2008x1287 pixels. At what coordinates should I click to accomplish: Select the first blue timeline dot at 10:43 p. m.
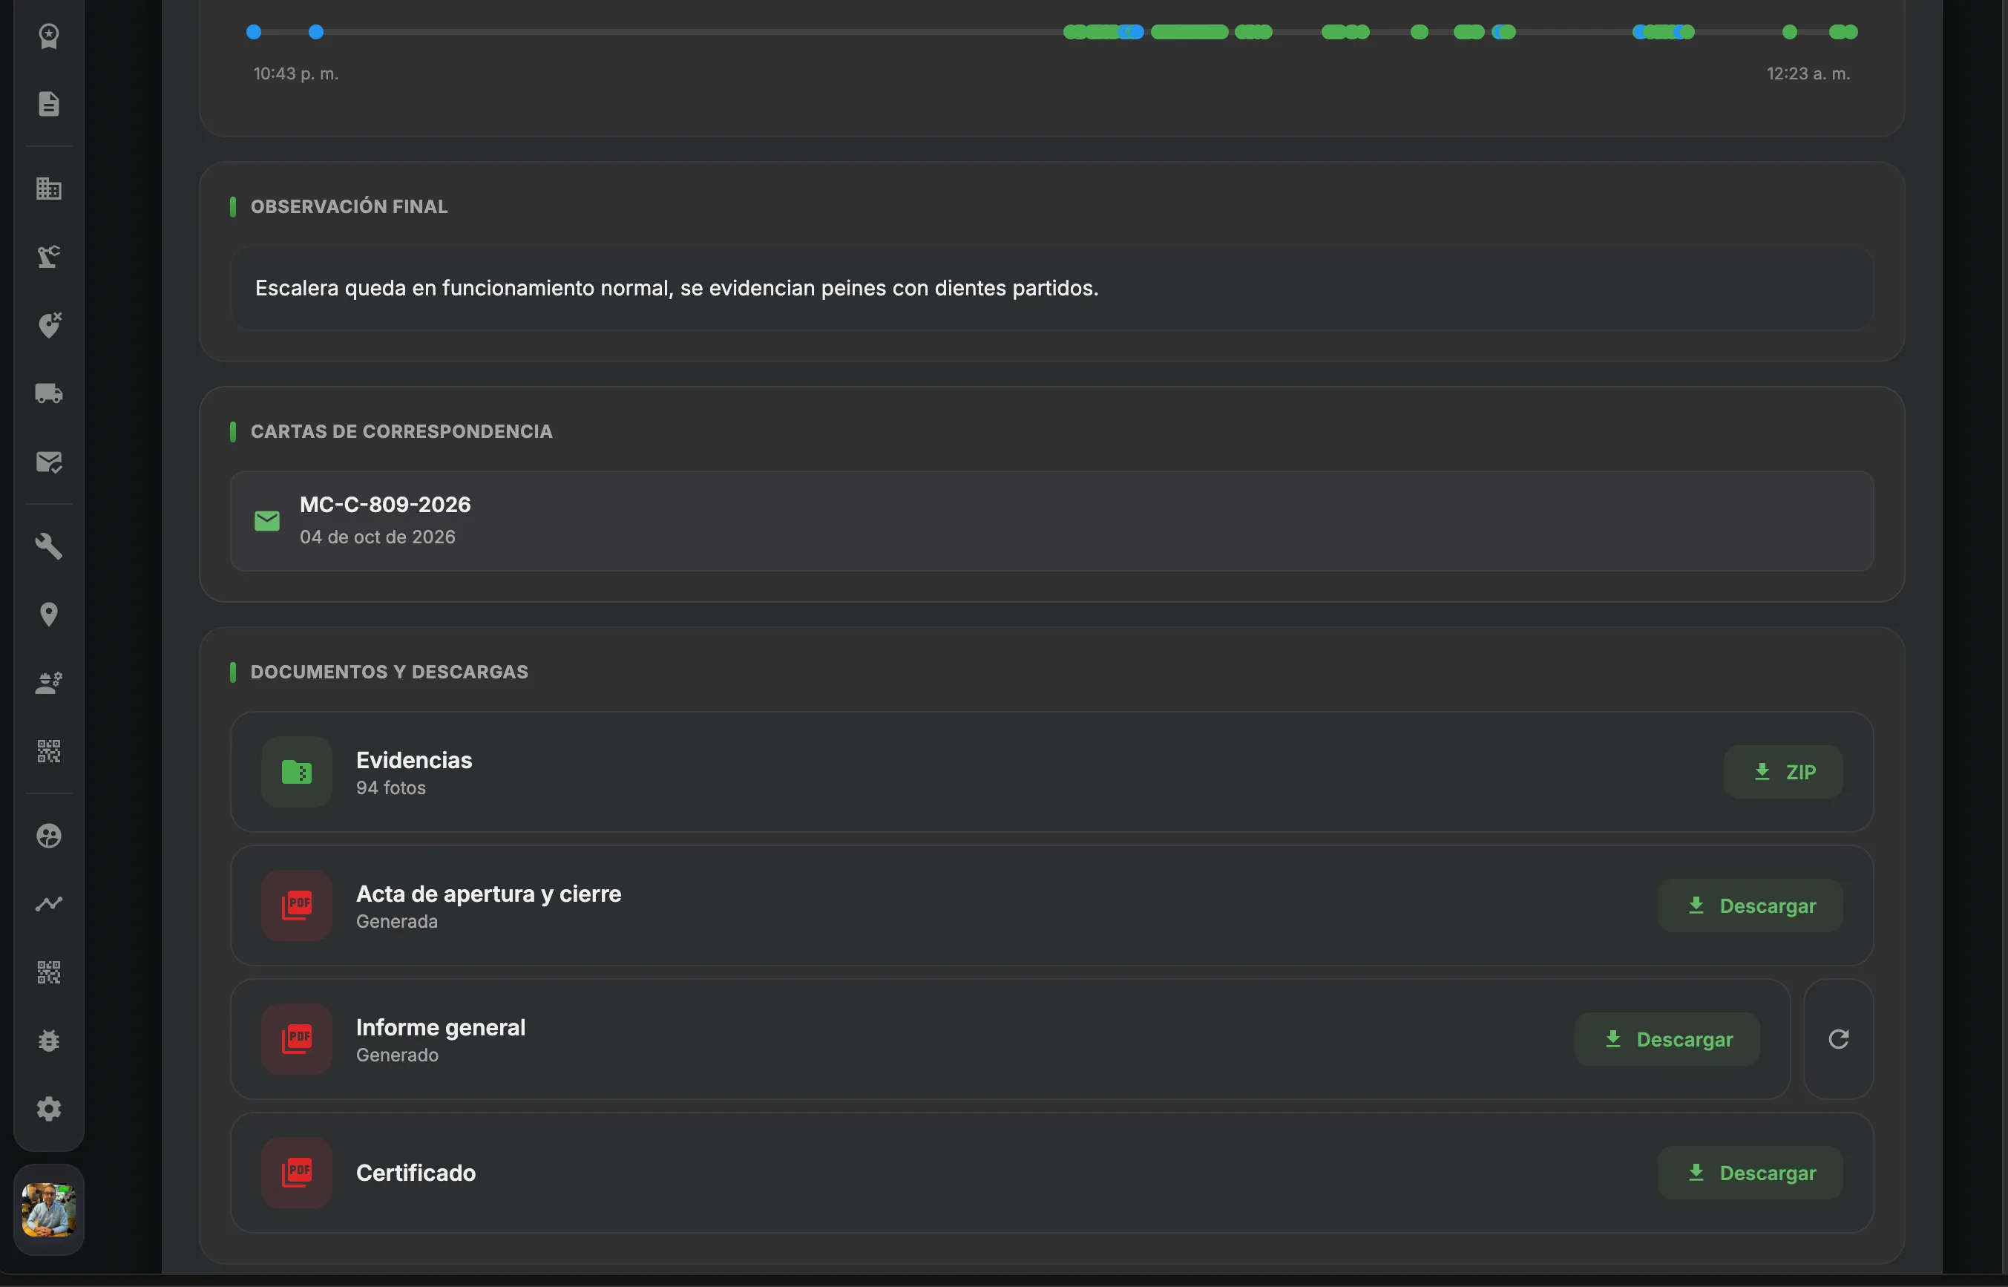tap(254, 32)
